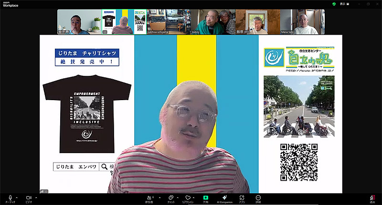Screen dimensions: 382x205
Task: Open the 表示 view layout menu
Action: point(344,4)
